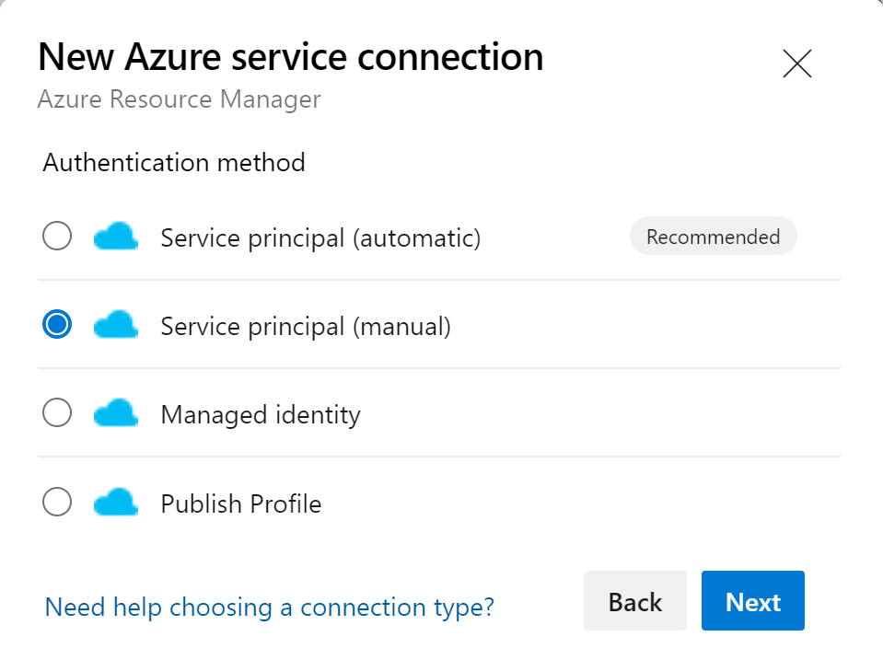Click the Next button
The height and width of the screenshot is (660, 883).
tap(753, 601)
